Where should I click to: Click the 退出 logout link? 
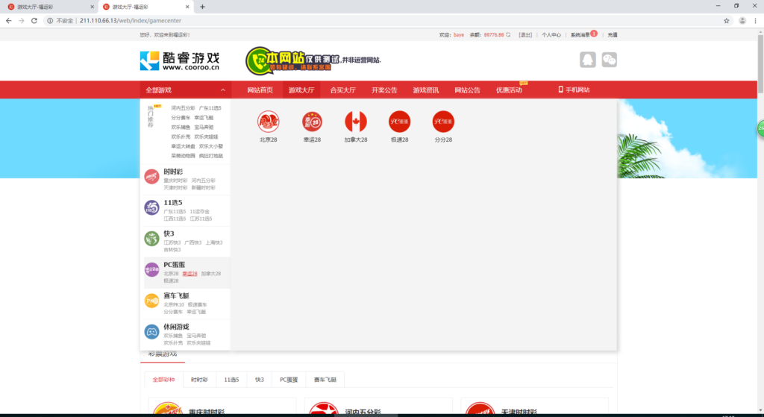pyautogui.click(x=525, y=35)
